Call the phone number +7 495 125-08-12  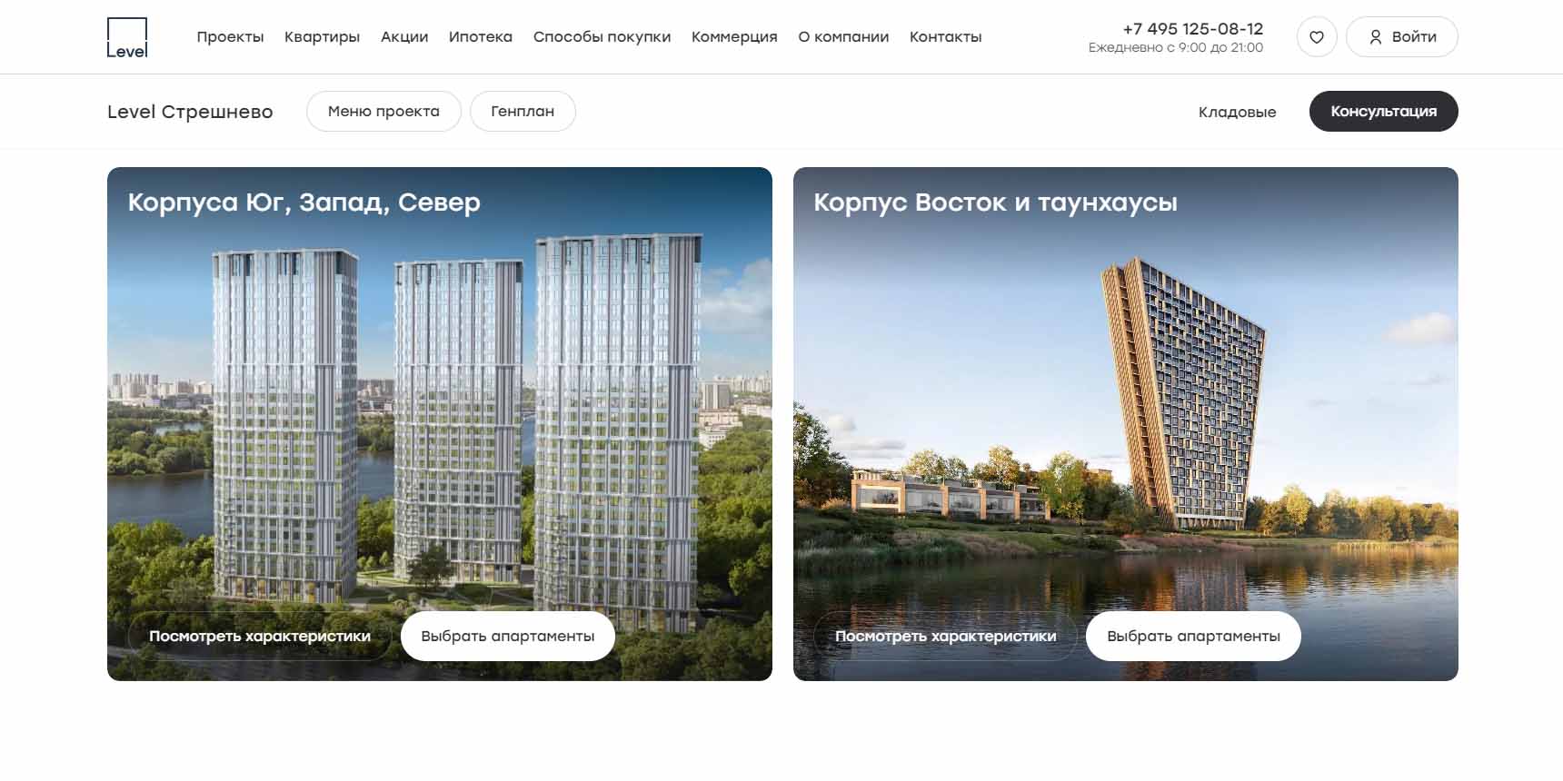(x=1192, y=29)
